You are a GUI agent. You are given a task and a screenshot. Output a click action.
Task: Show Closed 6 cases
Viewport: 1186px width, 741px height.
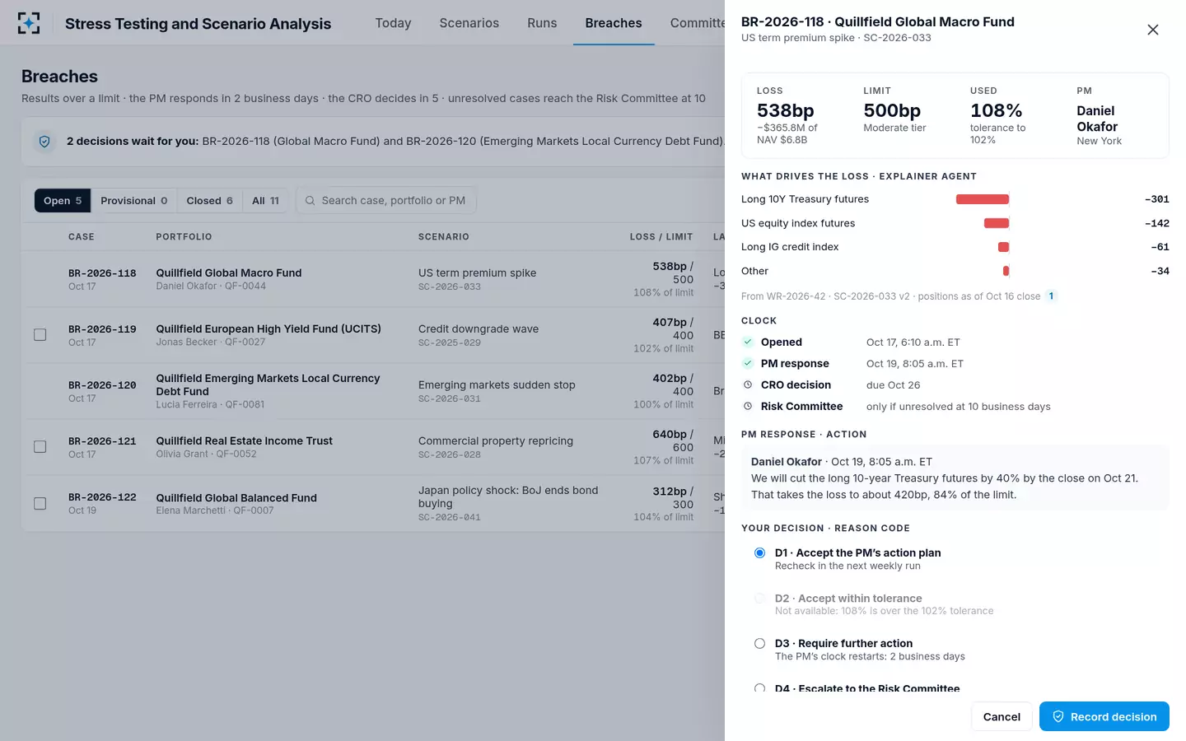pos(210,201)
